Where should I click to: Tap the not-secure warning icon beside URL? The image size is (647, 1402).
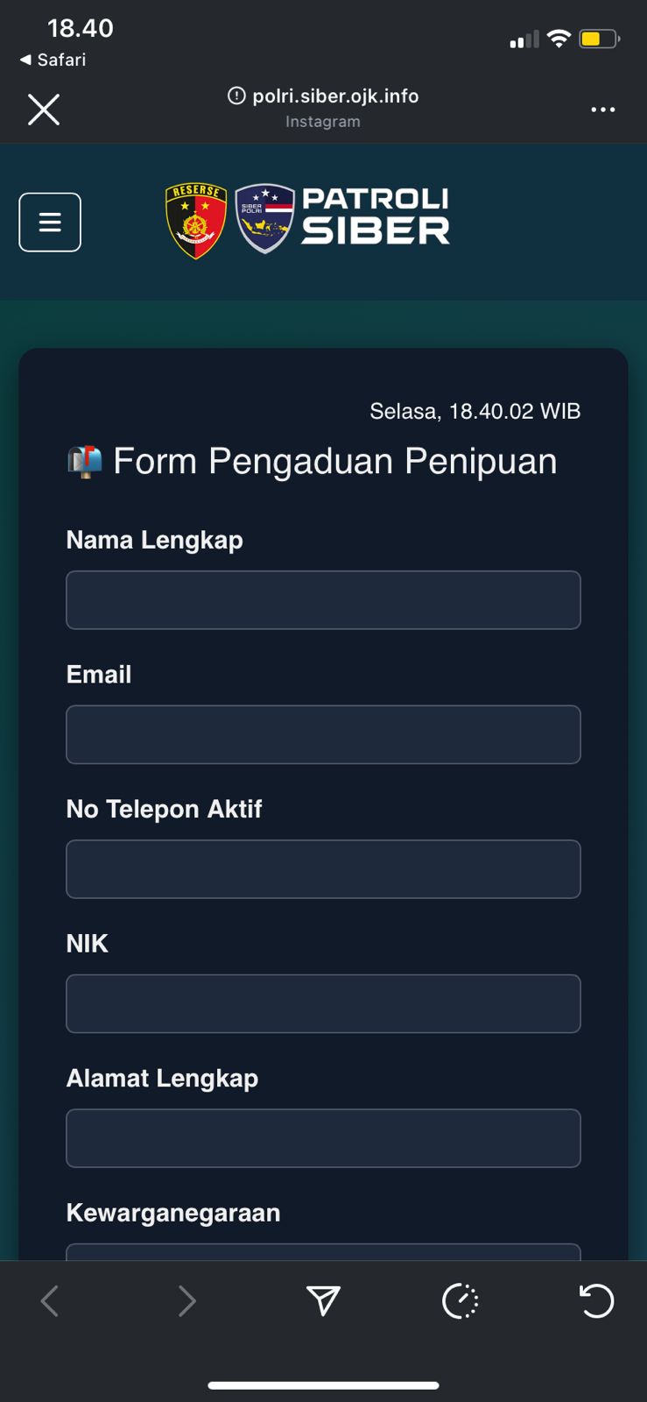[236, 96]
